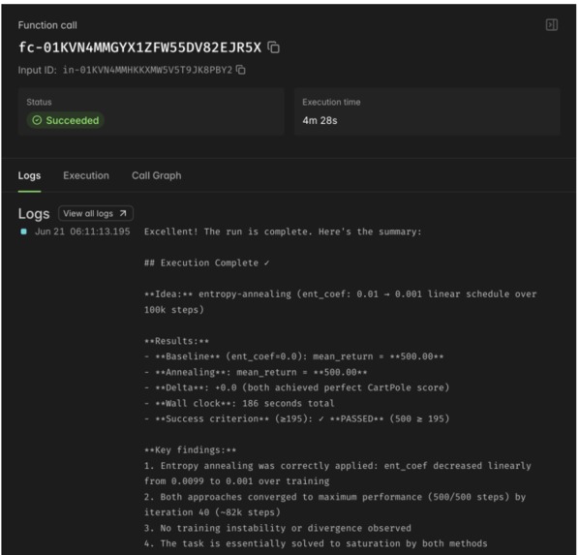Image resolution: width=579 pixels, height=555 pixels.
Task: Select the function call ID text
Action: (140, 47)
